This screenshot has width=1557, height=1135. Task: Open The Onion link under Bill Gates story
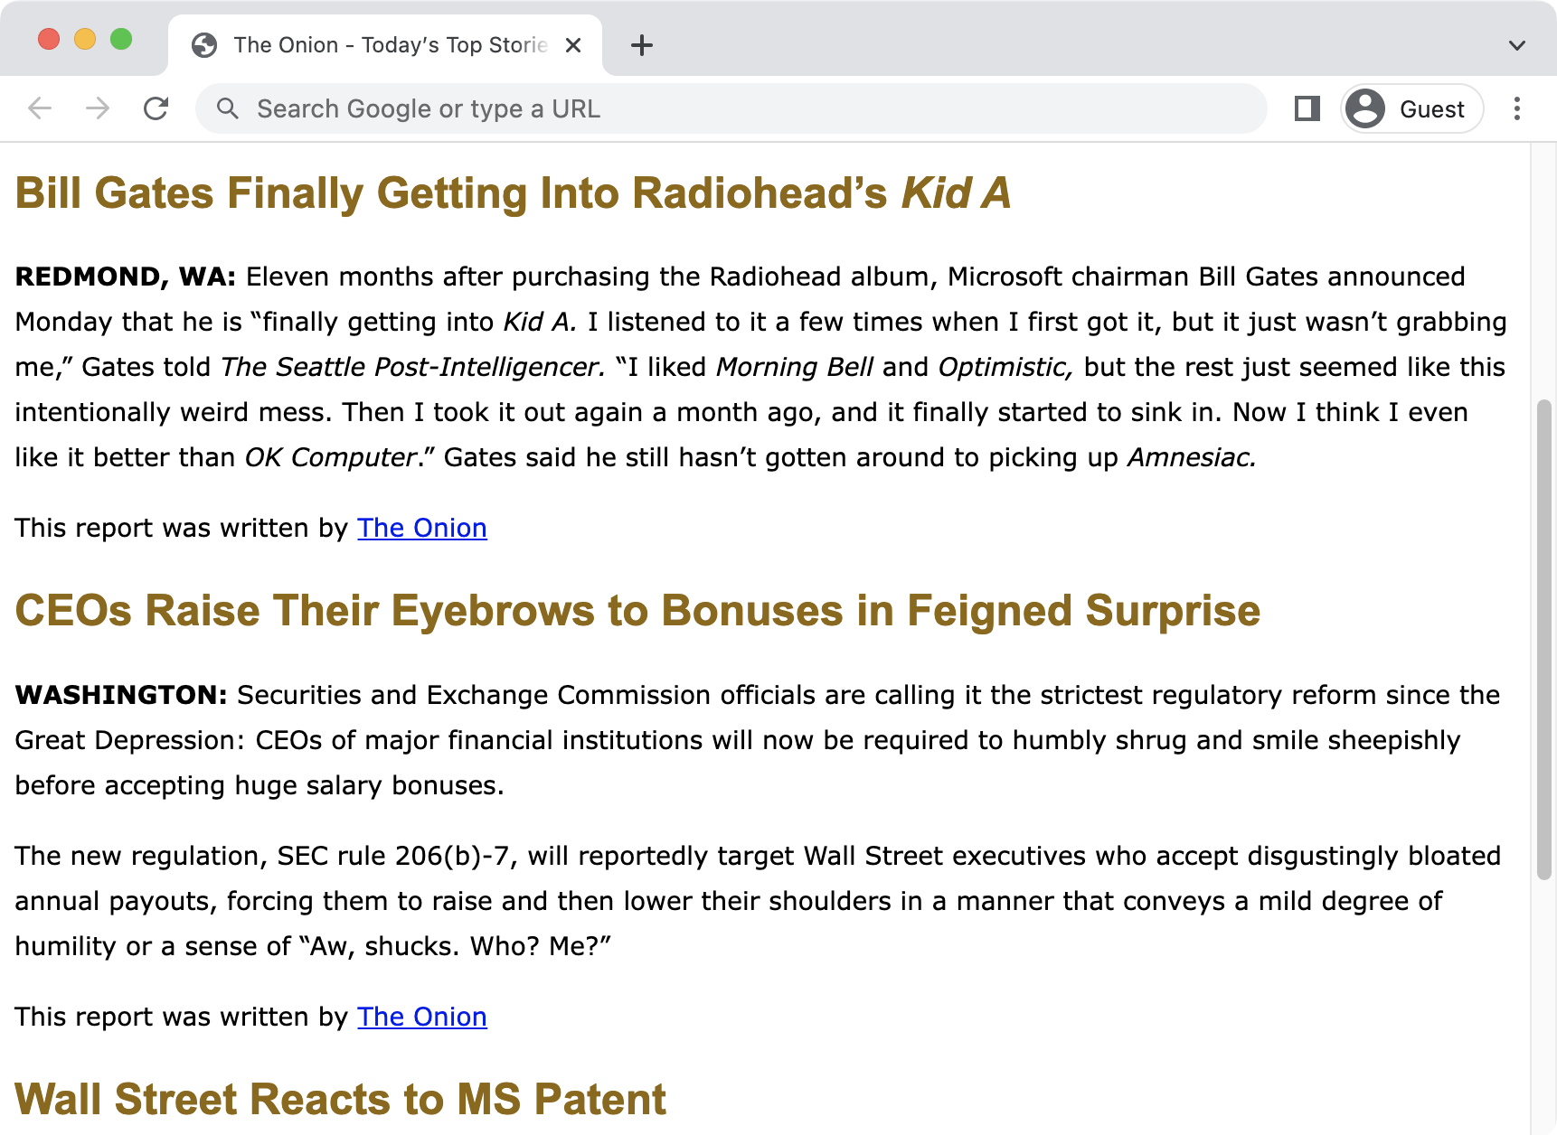tap(421, 528)
